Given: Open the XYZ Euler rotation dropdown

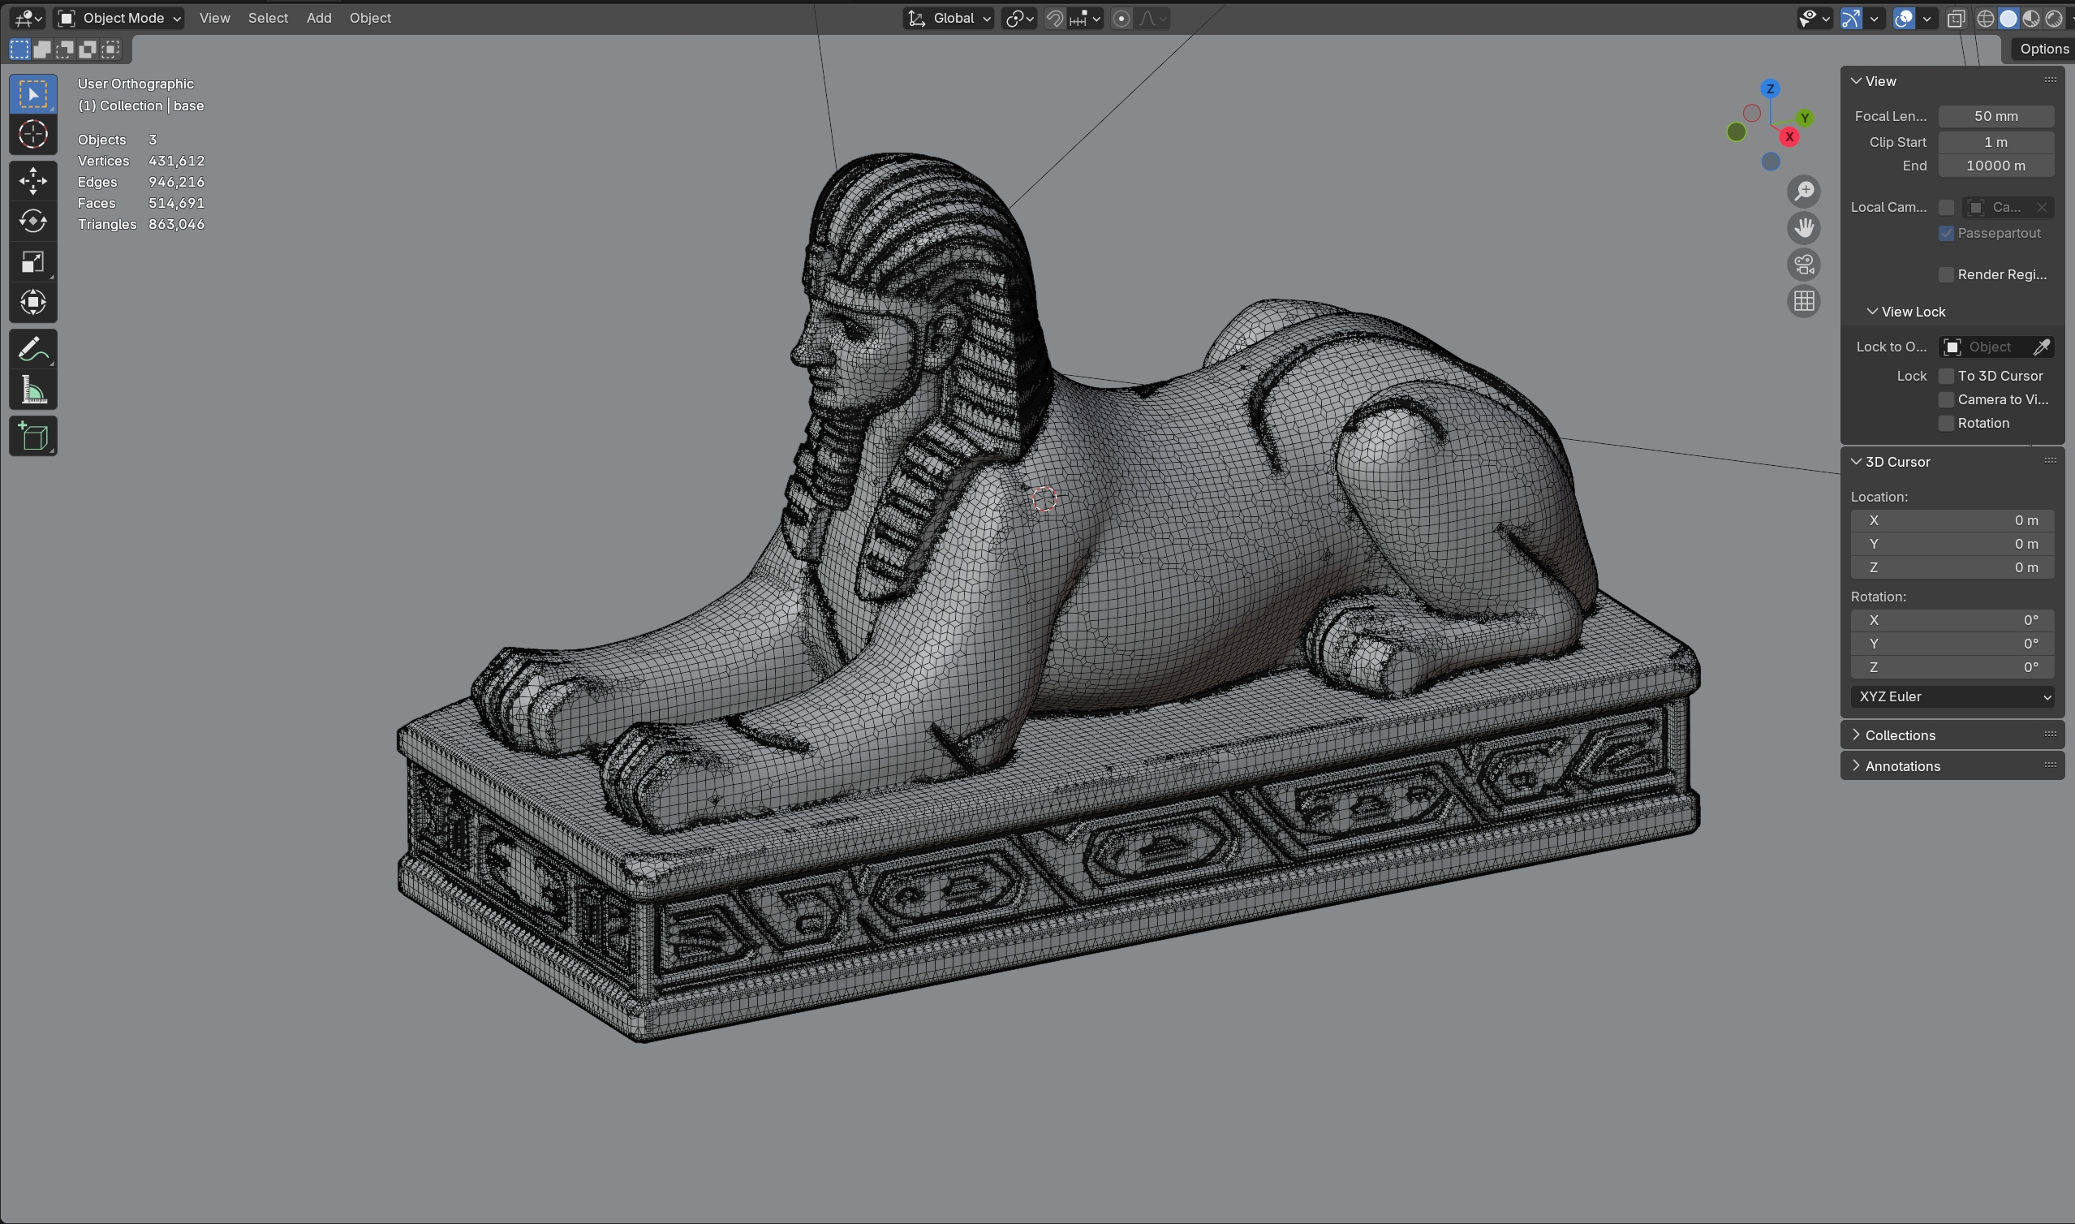Looking at the screenshot, I should point(1952,697).
